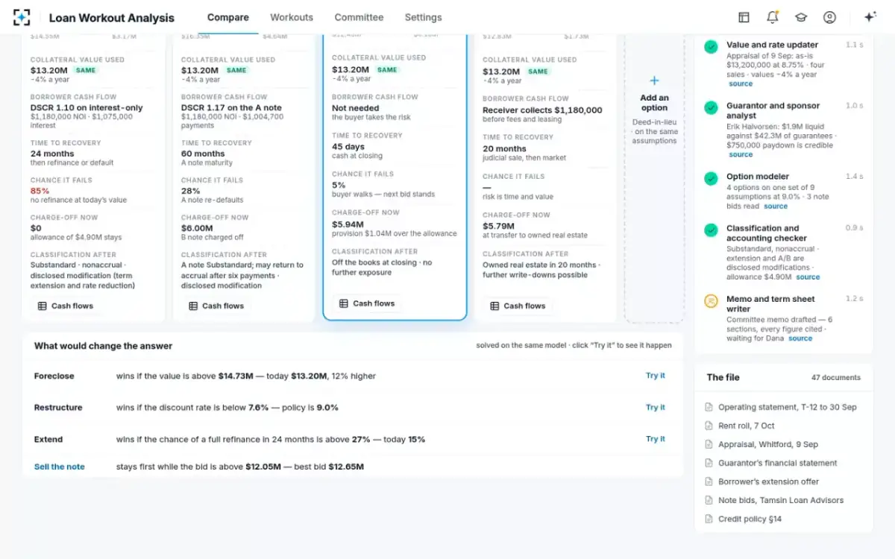Image resolution: width=895 pixels, height=559 pixels.
Task: Click document icon for Credit policy §14
Action: point(709,519)
